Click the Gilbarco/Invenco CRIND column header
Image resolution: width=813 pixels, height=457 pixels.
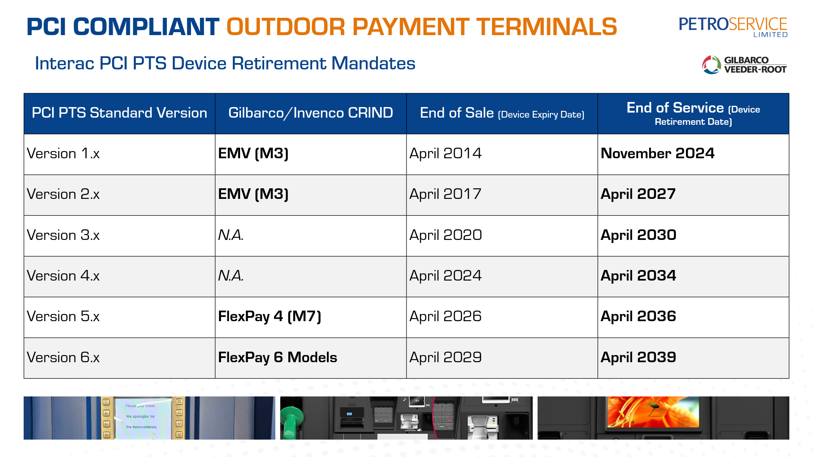coord(310,113)
